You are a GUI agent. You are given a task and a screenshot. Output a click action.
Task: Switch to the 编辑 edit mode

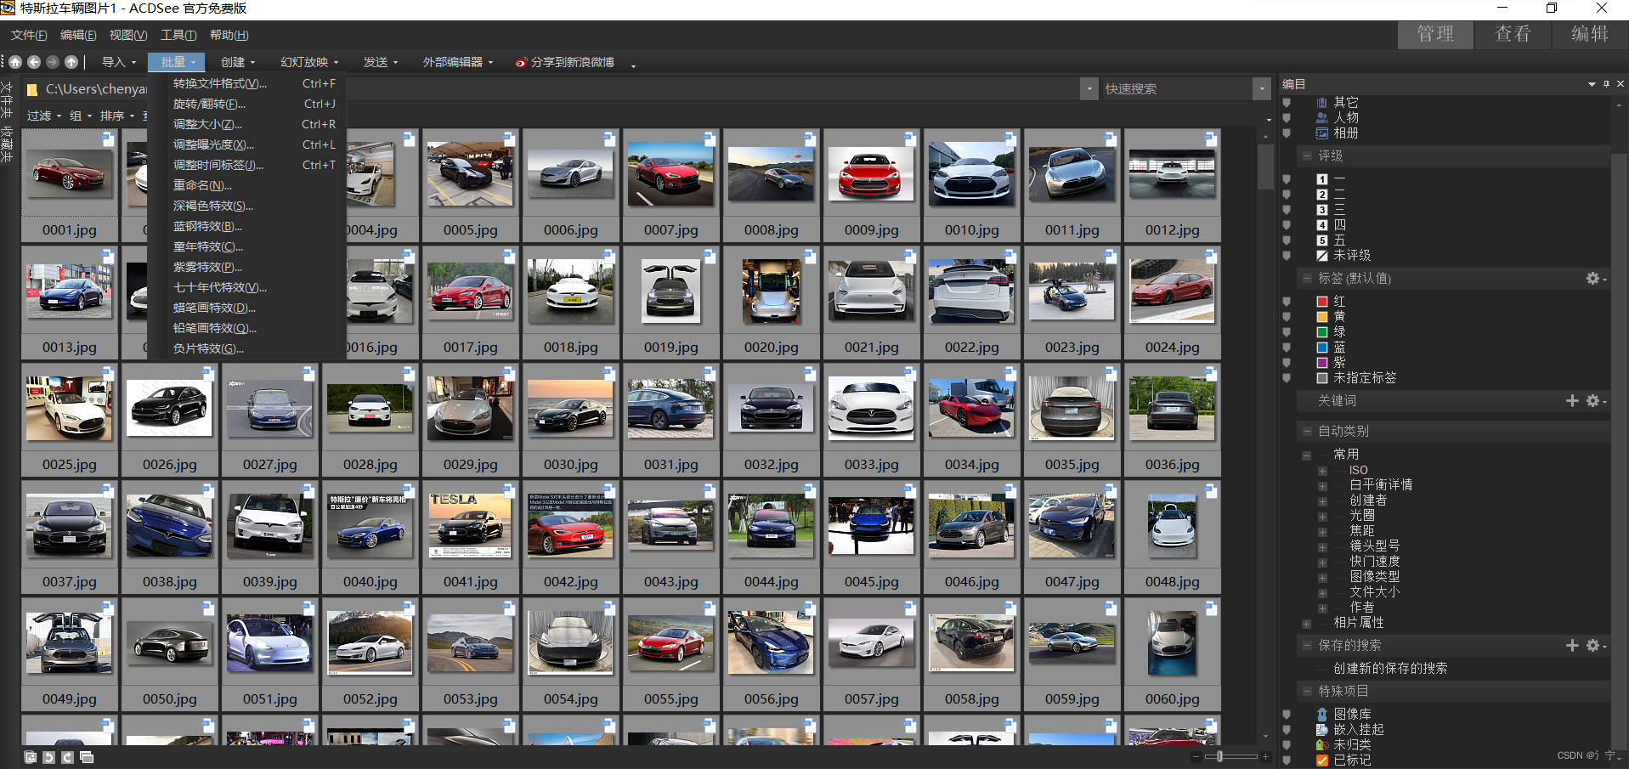(1590, 34)
